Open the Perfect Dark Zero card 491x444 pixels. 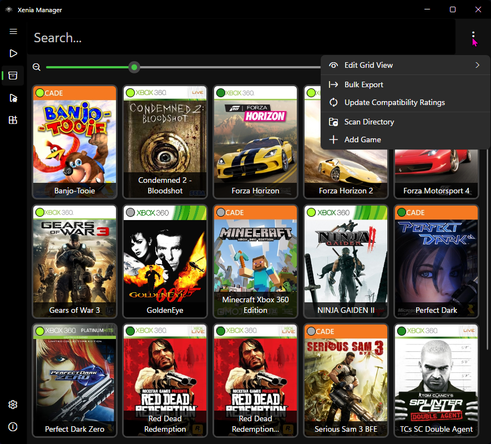(74, 380)
